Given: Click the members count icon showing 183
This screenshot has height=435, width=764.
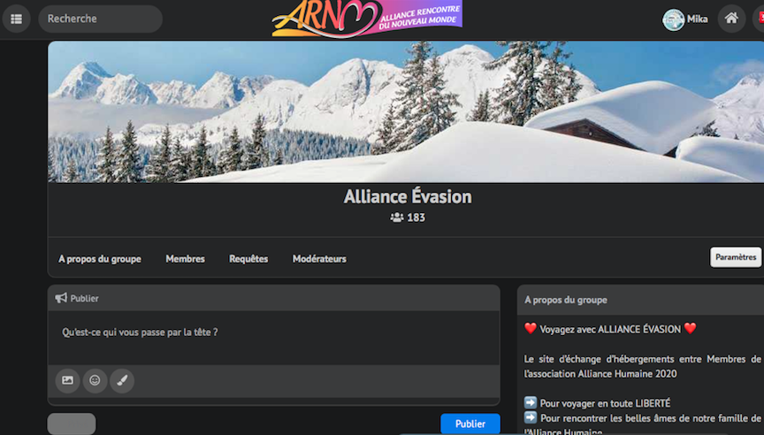Looking at the screenshot, I should (x=397, y=217).
